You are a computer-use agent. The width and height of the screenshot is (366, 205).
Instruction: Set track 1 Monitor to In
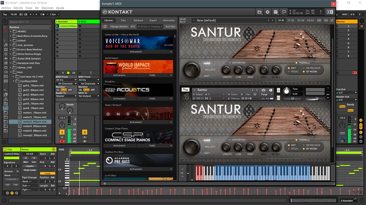point(58,90)
